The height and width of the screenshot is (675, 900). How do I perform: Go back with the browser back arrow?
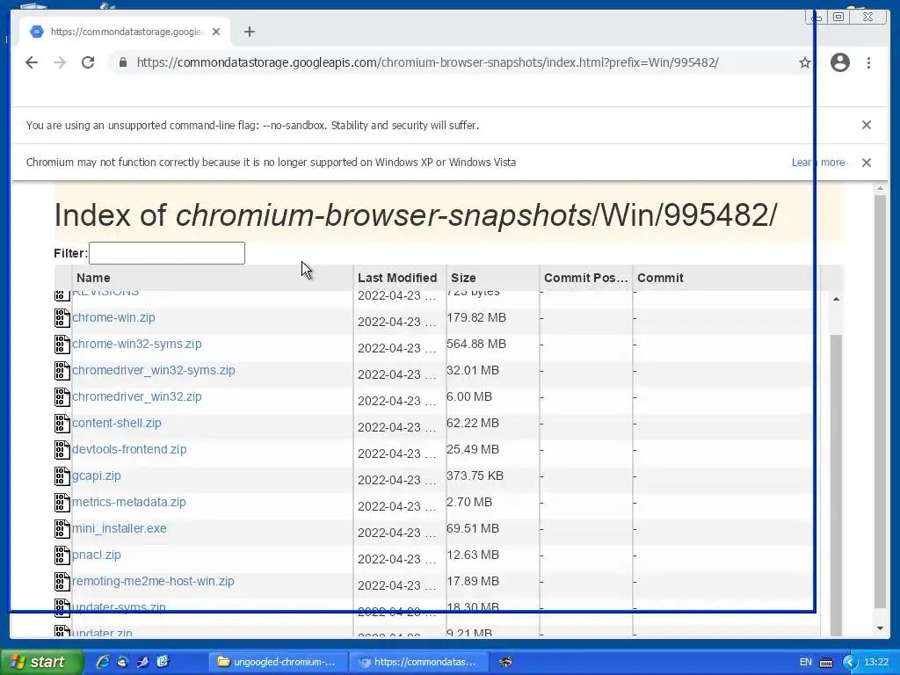tap(32, 62)
